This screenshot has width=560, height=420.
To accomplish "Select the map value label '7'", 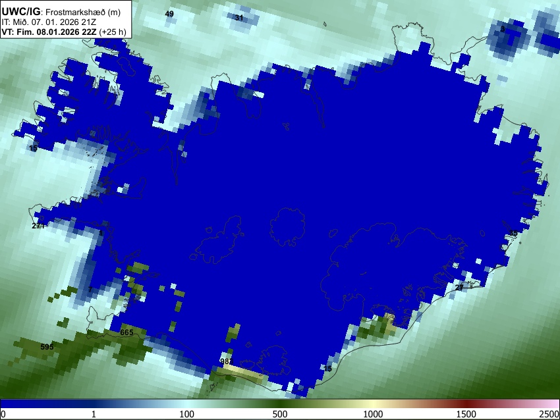I will [x=90, y=289].
